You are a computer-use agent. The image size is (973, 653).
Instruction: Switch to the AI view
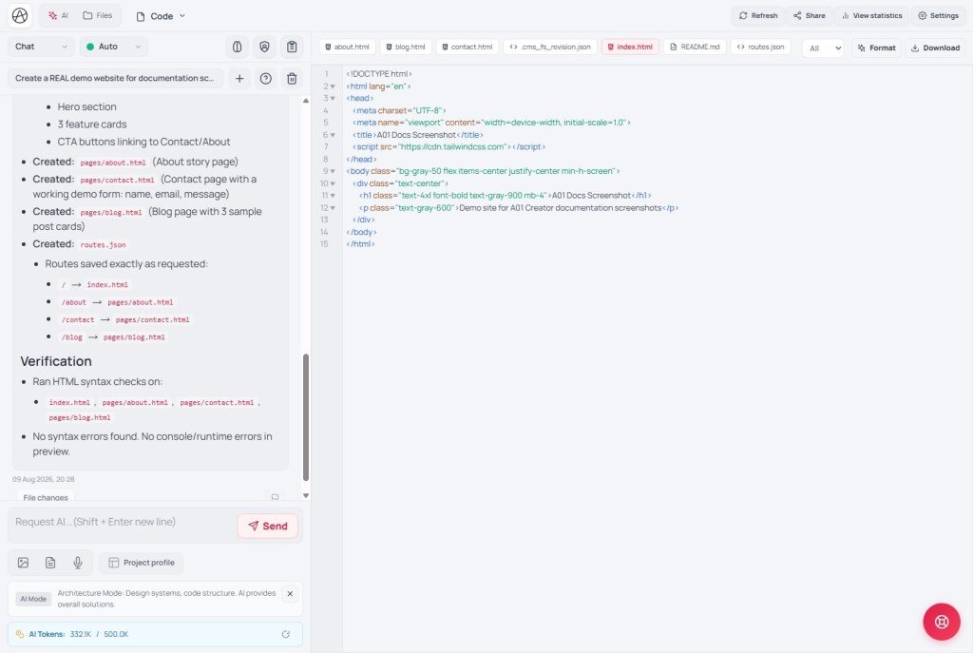(x=58, y=15)
